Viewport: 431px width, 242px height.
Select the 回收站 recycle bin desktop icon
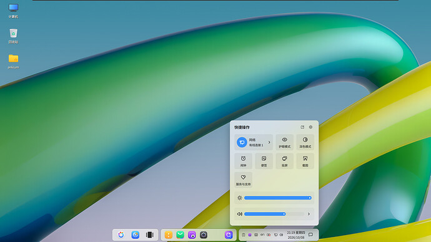(x=13, y=36)
